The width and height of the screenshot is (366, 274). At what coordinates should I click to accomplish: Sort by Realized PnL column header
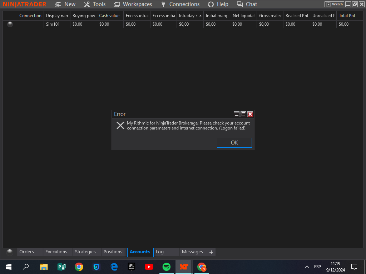(297, 16)
